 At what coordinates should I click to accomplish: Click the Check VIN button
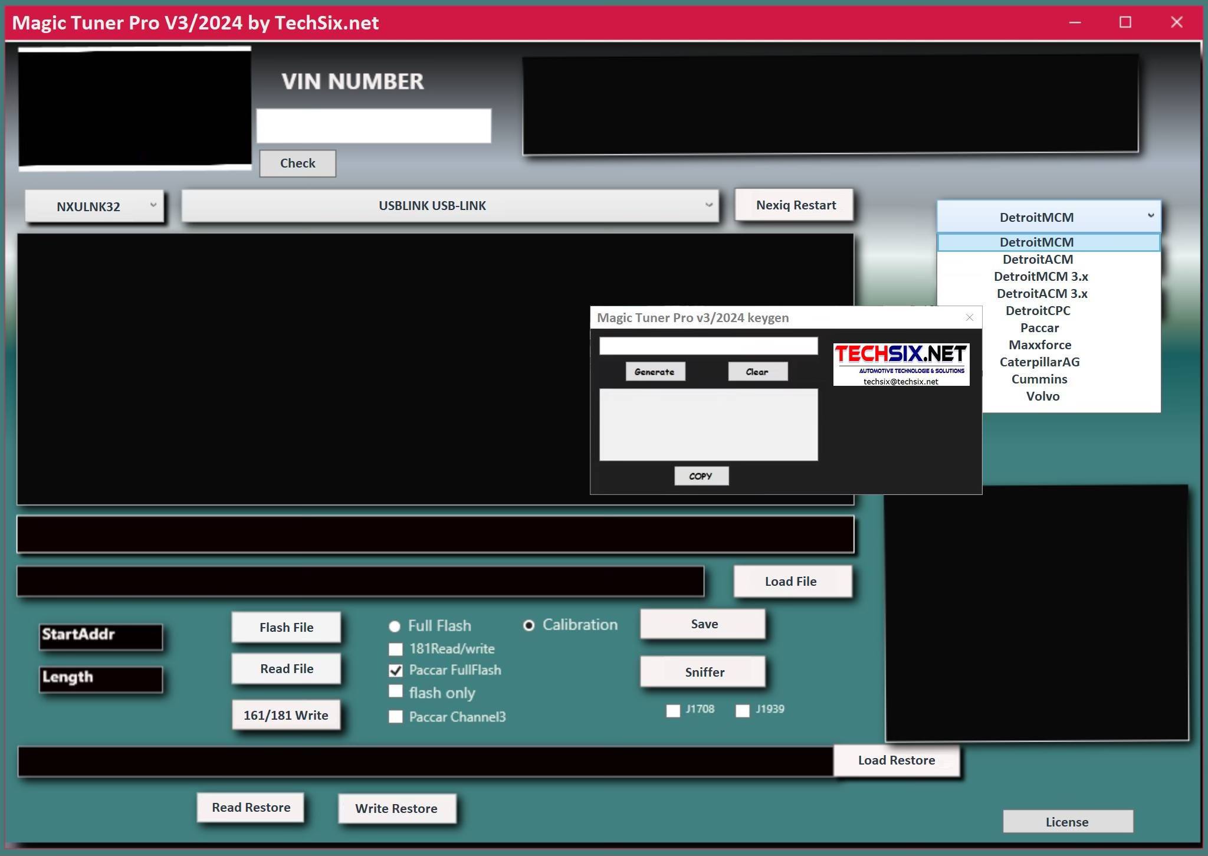pyautogui.click(x=297, y=163)
